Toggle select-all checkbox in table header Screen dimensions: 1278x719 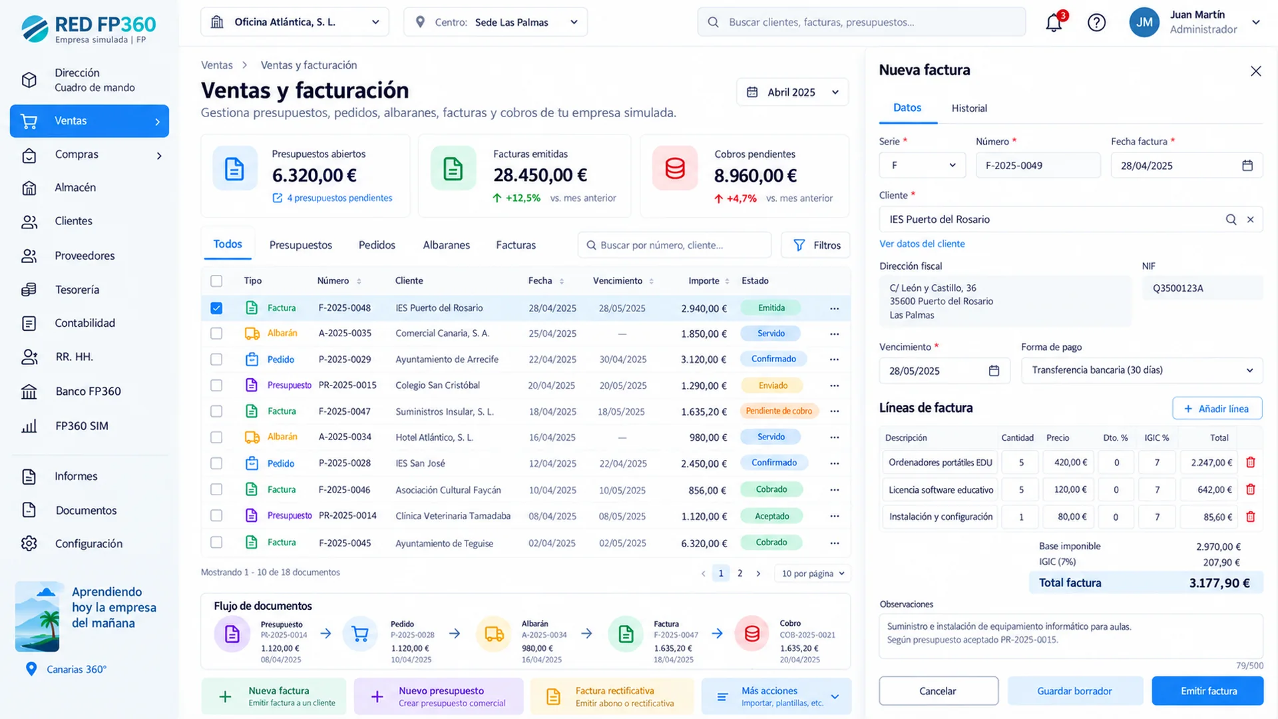pyautogui.click(x=216, y=281)
